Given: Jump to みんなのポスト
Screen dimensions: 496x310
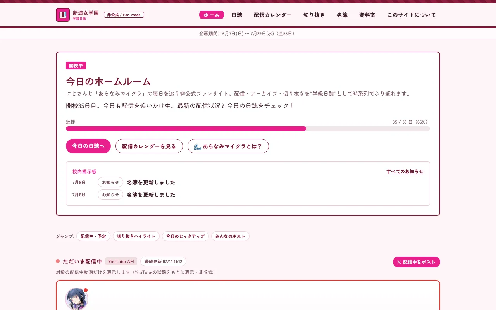Looking at the screenshot, I should 230,236.
